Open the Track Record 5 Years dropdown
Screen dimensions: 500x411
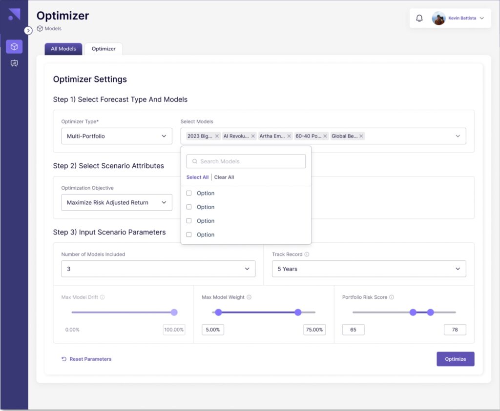pos(369,269)
